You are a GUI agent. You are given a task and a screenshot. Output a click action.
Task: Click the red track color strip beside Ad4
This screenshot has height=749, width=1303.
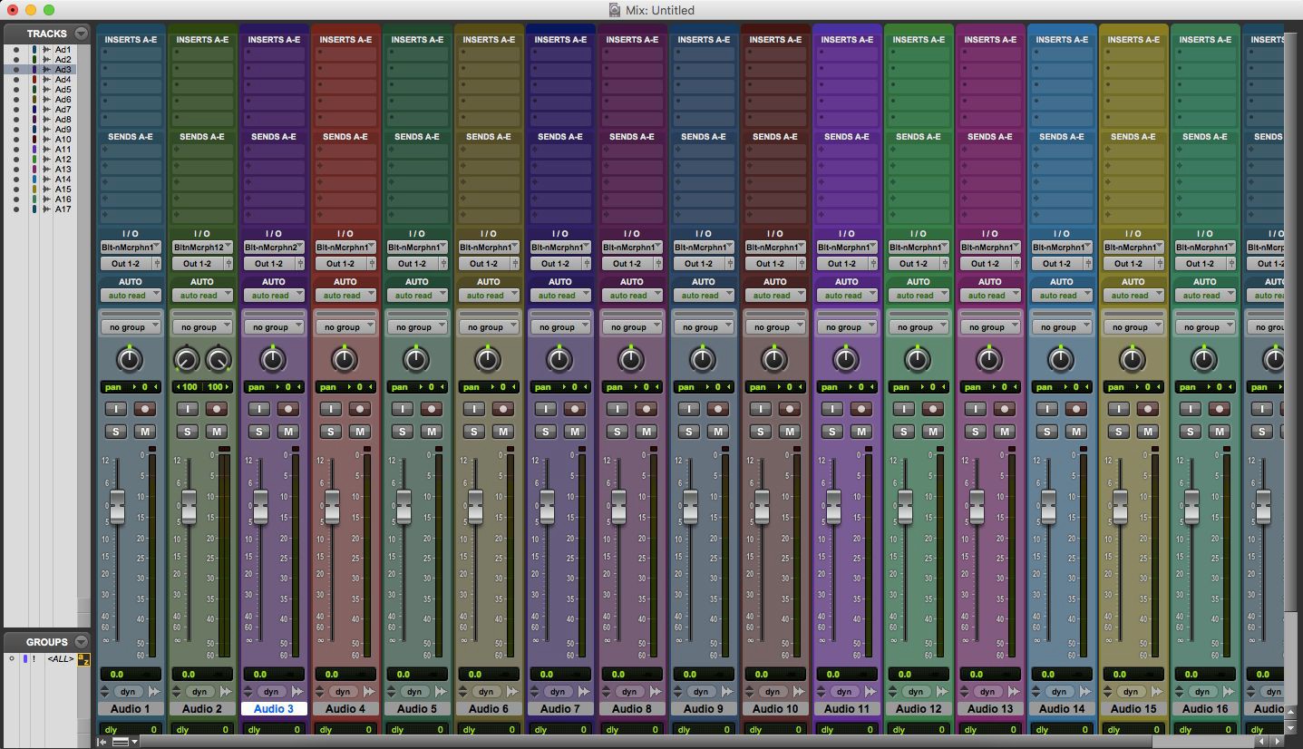pos(34,80)
